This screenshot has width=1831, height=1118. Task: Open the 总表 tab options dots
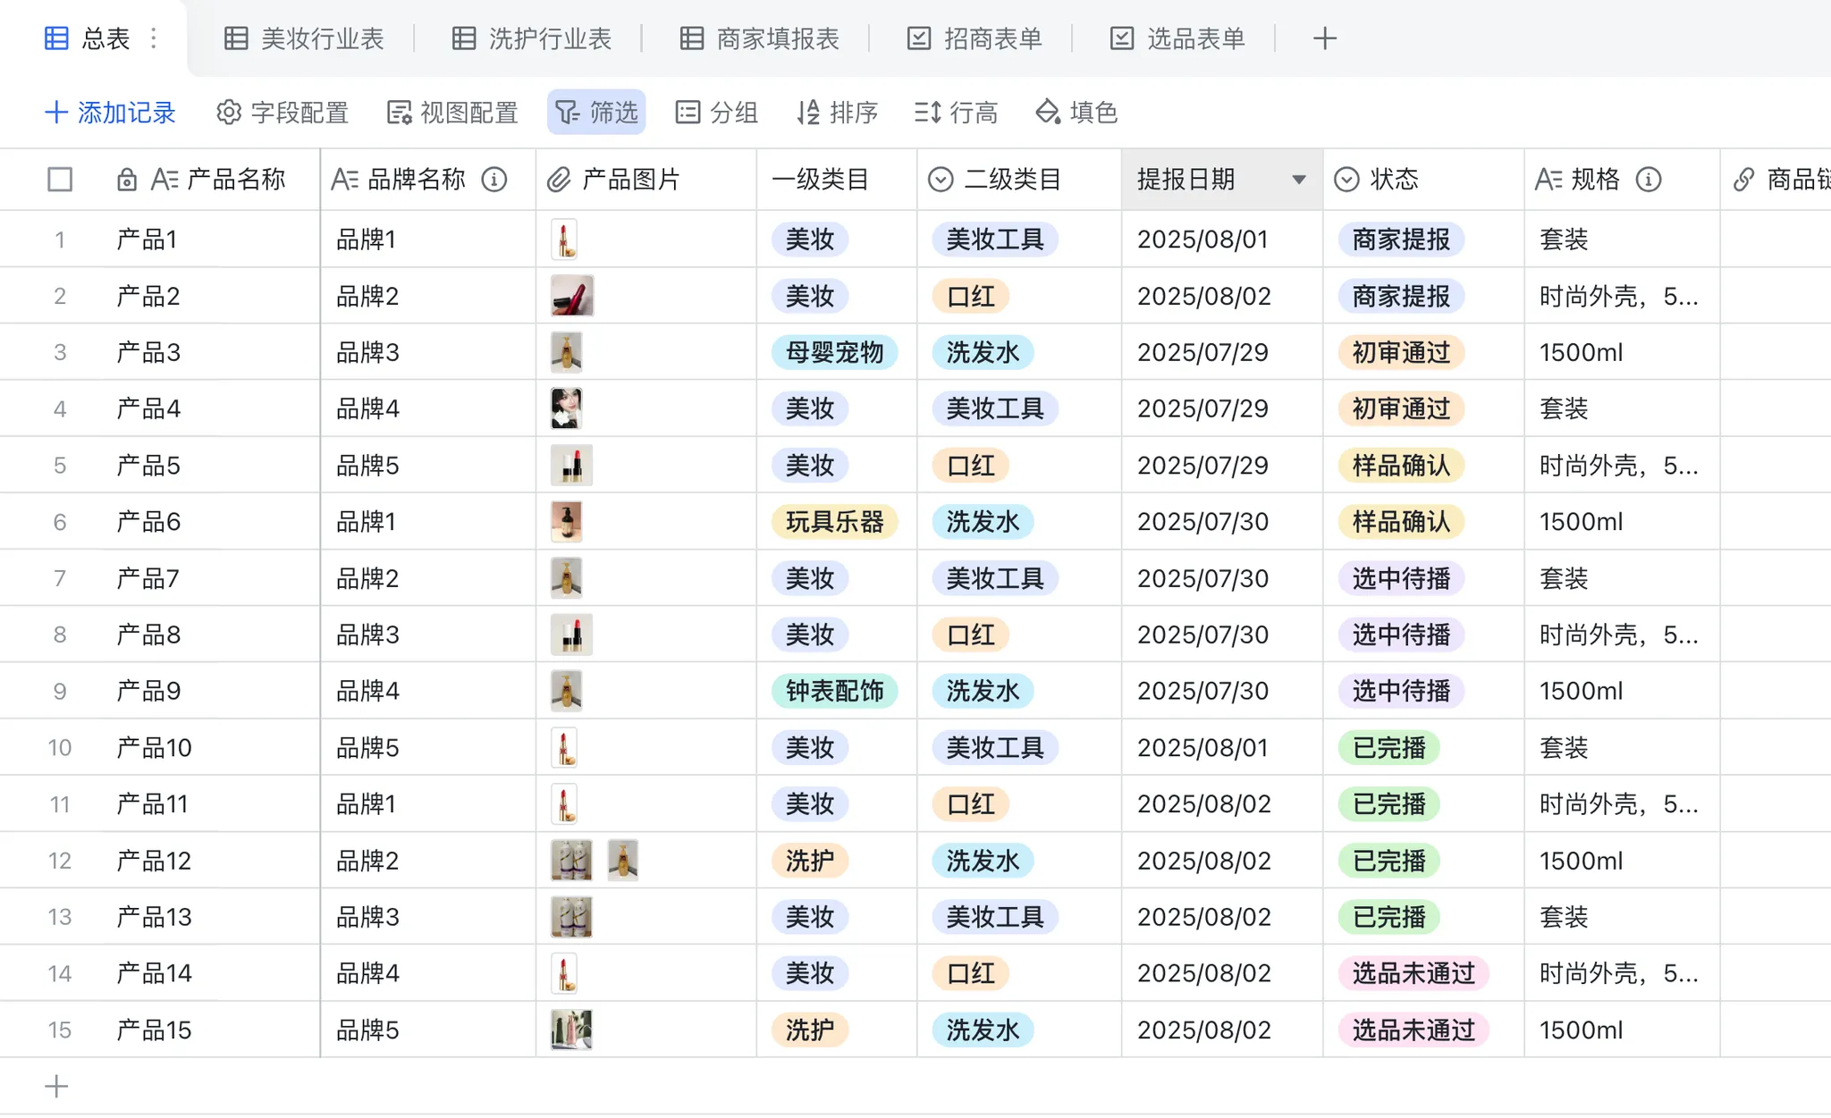(x=154, y=38)
